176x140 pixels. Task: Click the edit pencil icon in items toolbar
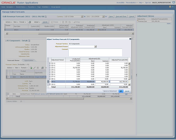[34, 68]
